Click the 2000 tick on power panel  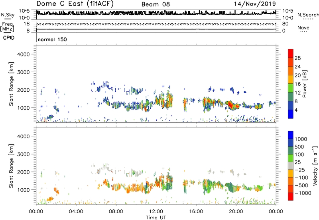coord(24,90)
